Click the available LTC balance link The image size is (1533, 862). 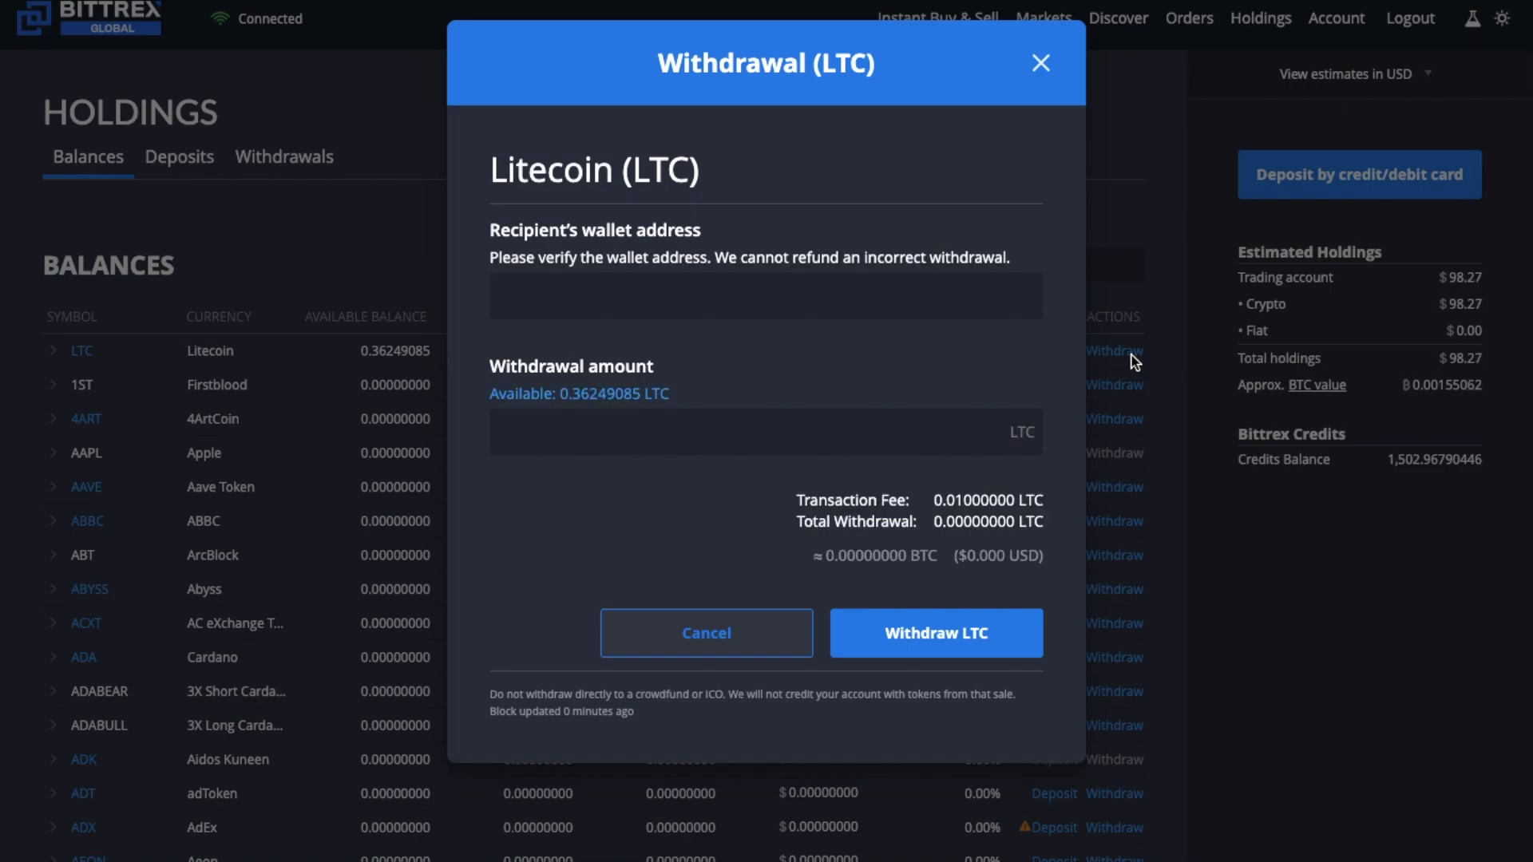click(x=579, y=393)
